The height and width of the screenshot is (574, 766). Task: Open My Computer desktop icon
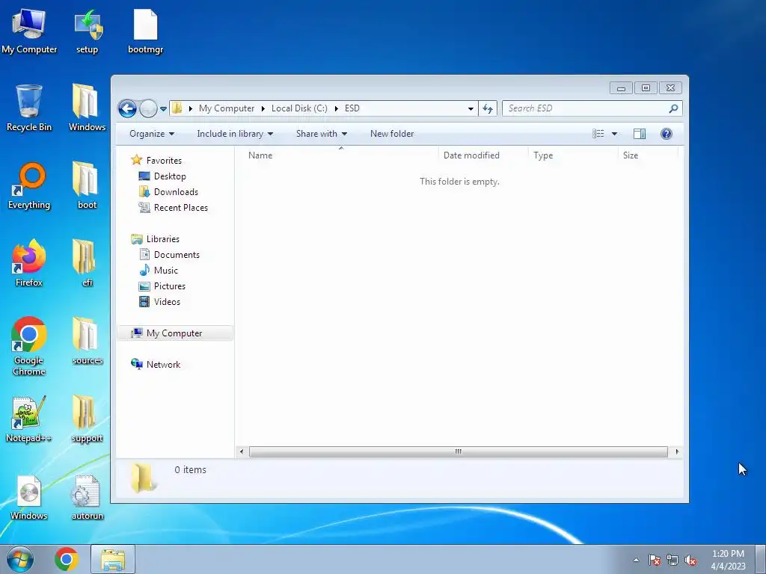pos(29,31)
